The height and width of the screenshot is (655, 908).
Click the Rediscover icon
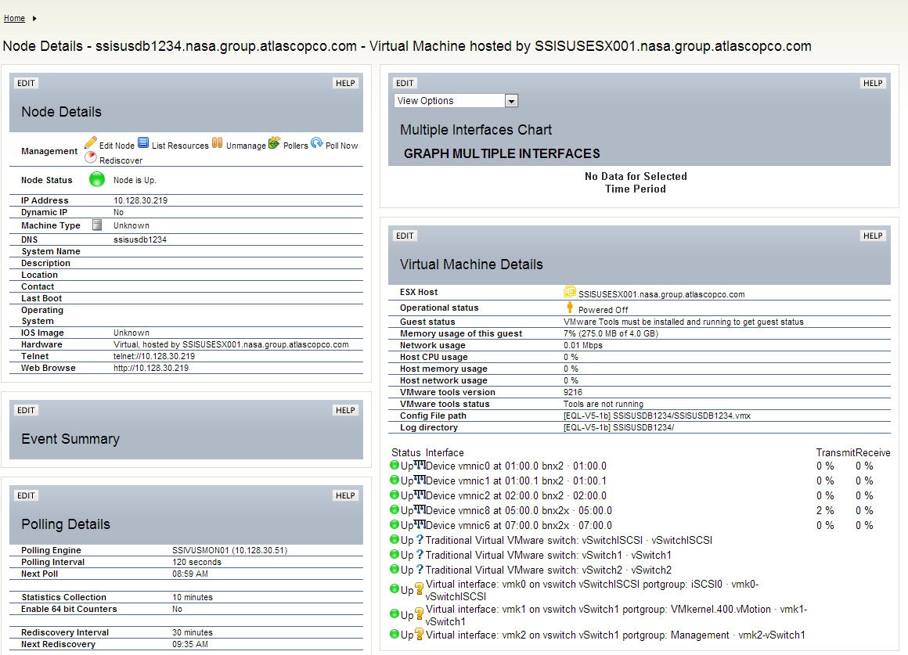click(x=90, y=157)
